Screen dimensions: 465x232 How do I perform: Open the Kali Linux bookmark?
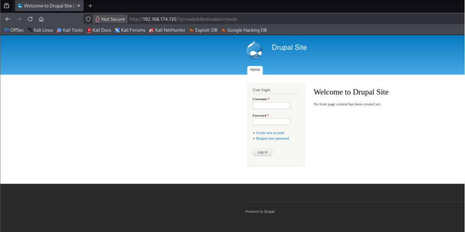pyautogui.click(x=40, y=30)
